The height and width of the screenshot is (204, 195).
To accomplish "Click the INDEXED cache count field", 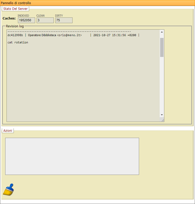I will [x=26, y=20].
